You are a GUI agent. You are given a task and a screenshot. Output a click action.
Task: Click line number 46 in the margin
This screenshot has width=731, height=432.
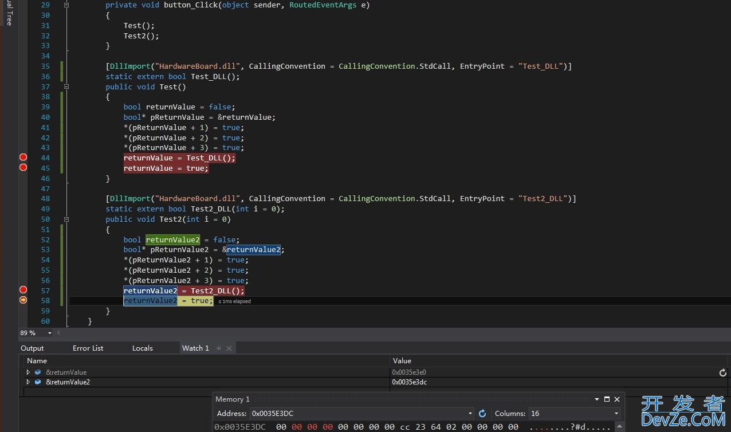tap(45, 178)
